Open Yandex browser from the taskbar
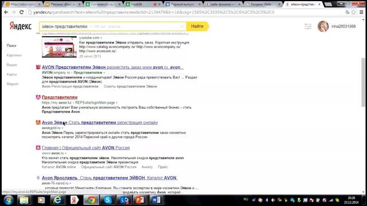The height and width of the screenshot is (206, 367). click(x=75, y=200)
